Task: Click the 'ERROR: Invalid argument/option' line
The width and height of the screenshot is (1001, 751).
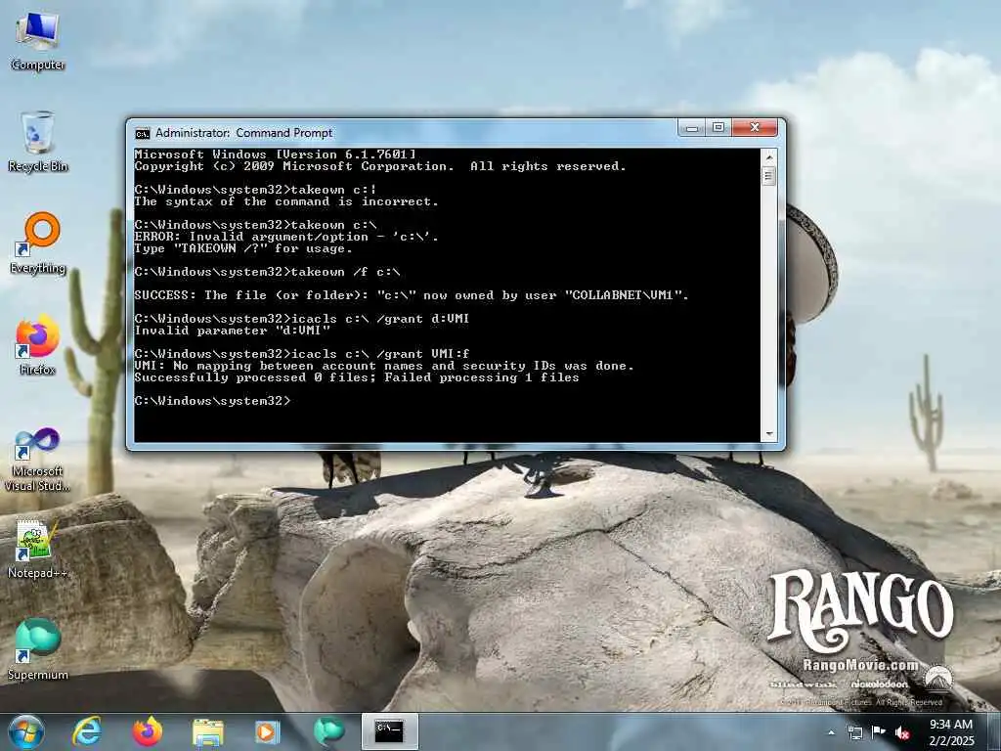Action: (x=286, y=237)
